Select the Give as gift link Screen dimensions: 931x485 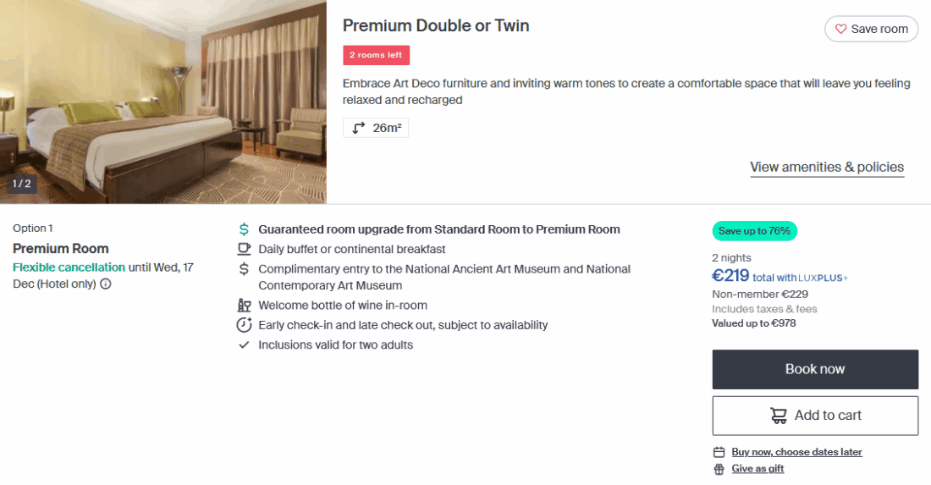pos(757,469)
